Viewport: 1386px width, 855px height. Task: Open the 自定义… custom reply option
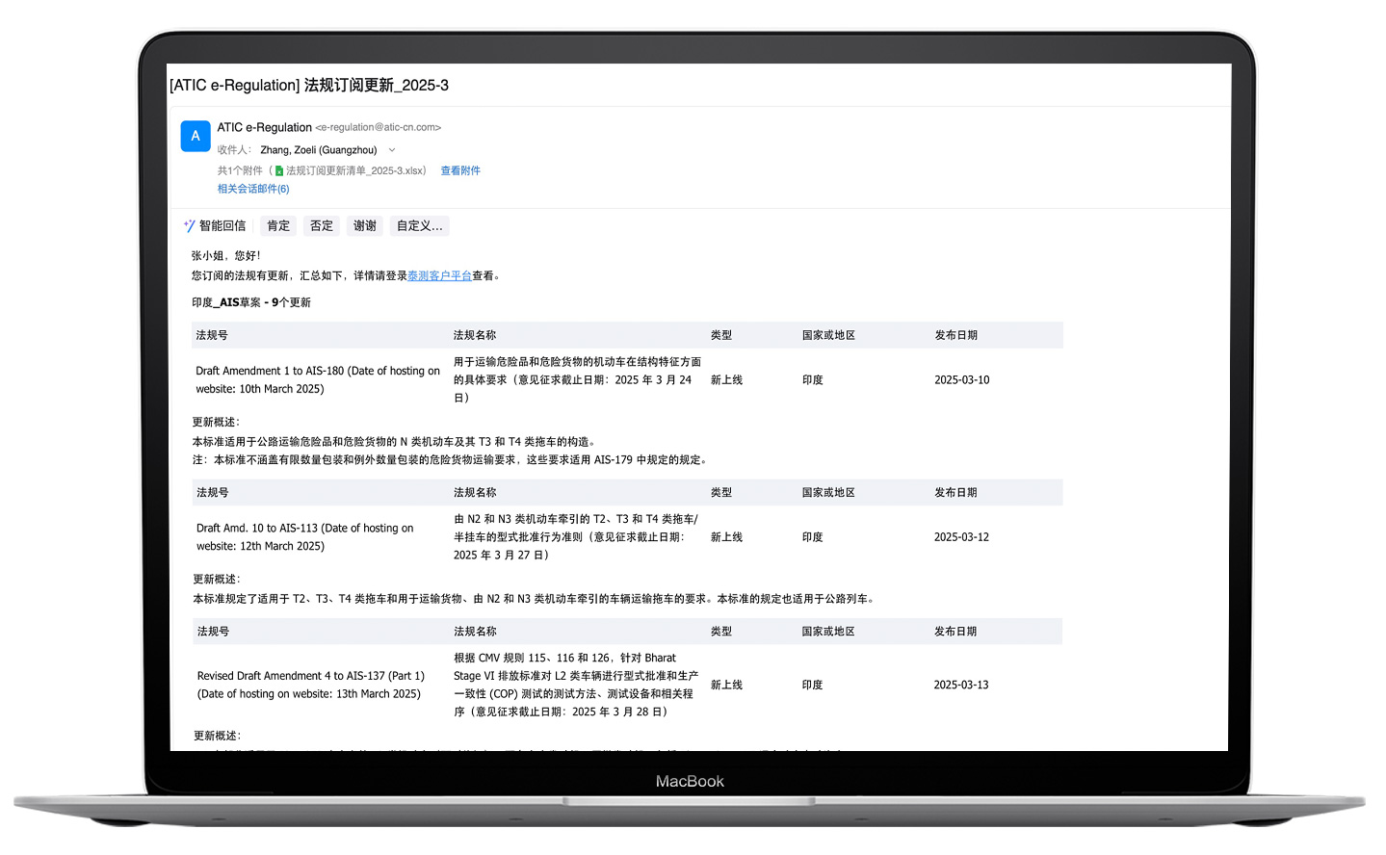tap(420, 226)
